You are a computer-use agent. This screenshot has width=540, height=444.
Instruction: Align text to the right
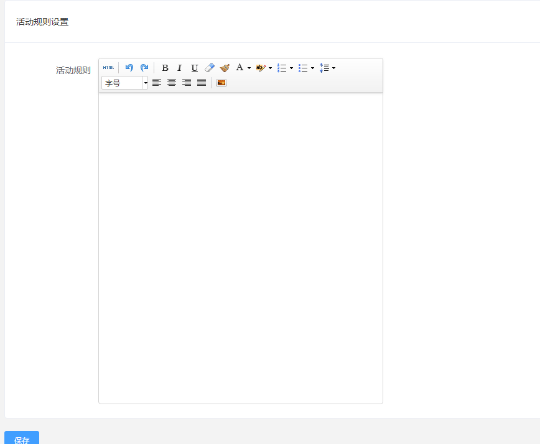(x=186, y=83)
